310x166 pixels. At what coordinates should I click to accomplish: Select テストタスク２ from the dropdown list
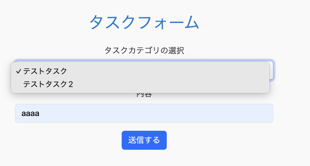140,84
